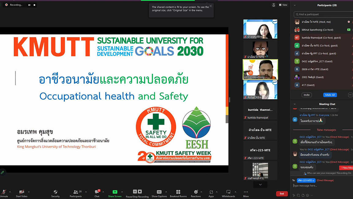Stop recording from the top-left recording indicator
Viewport: 353px width, 199px height.
coord(34,5)
